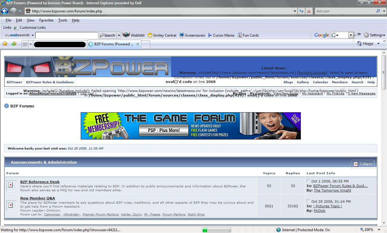This screenshot has width=387, height=233.
Task: Click the BZPower logo banner
Action: click(88, 67)
